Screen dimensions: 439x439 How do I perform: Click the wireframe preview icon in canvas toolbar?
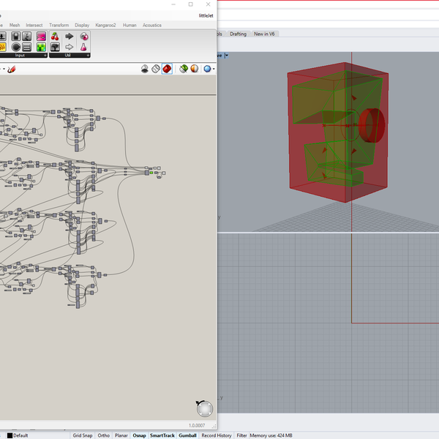(x=156, y=69)
